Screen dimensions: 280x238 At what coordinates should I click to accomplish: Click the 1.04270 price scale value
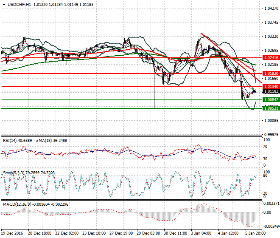(x=271, y=8)
